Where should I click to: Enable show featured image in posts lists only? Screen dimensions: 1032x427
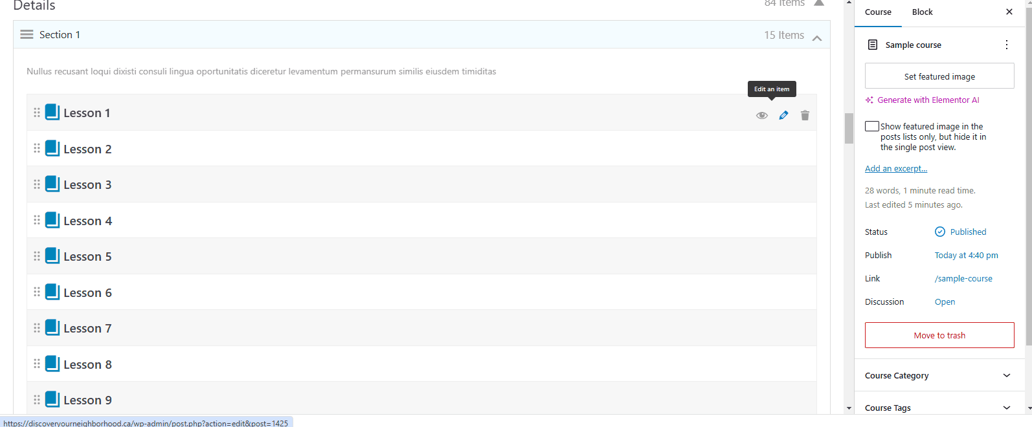point(872,126)
